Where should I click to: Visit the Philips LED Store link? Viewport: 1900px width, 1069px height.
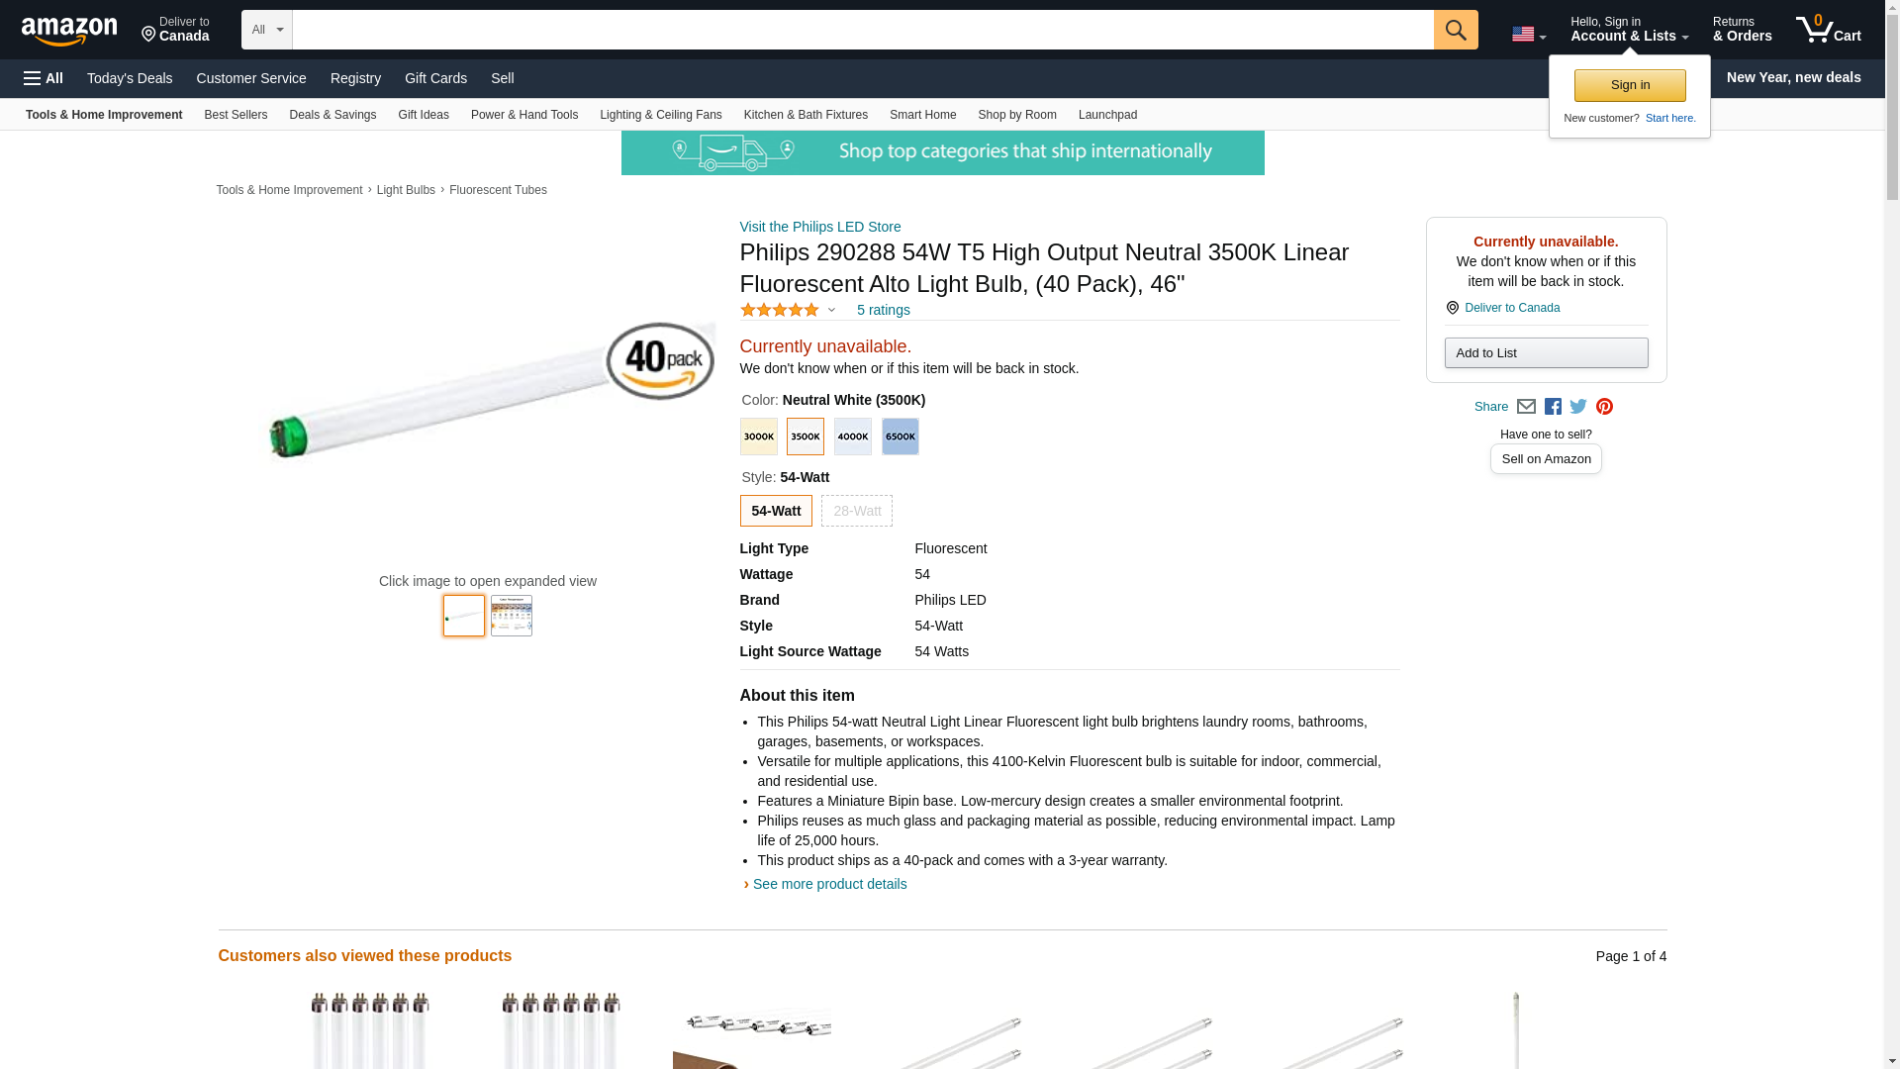(819, 227)
